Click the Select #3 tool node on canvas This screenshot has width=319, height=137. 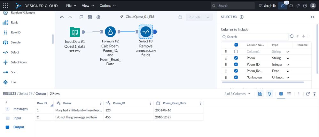(x=146, y=32)
